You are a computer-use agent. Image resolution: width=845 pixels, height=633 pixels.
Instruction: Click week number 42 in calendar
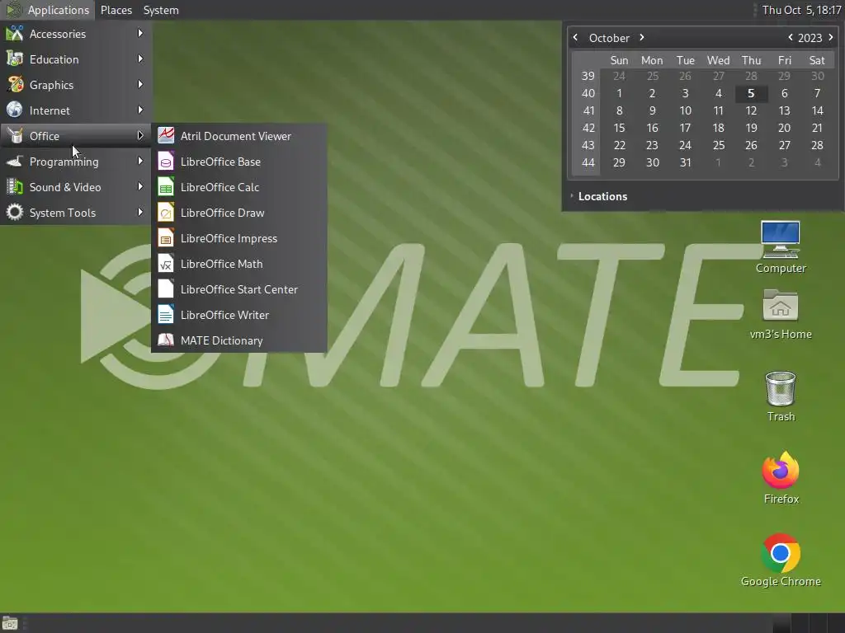pyautogui.click(x=588, y=128)
